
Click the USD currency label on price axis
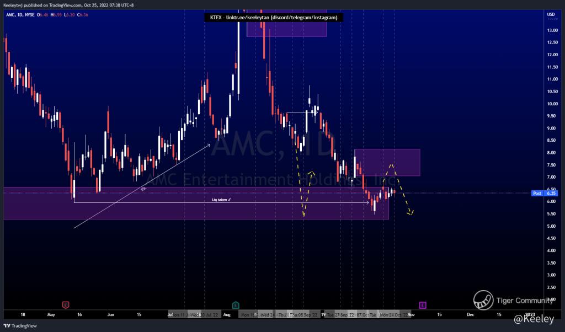551,14
